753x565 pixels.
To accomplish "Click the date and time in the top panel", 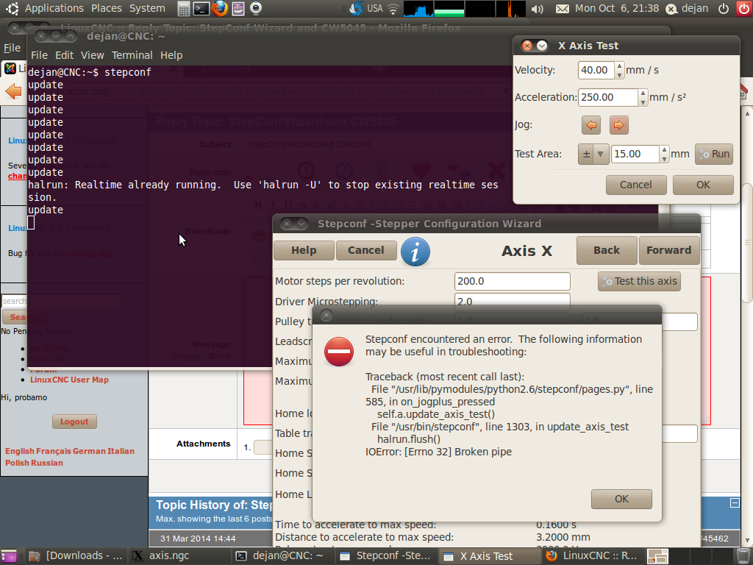I will click(x=617, y=8).
